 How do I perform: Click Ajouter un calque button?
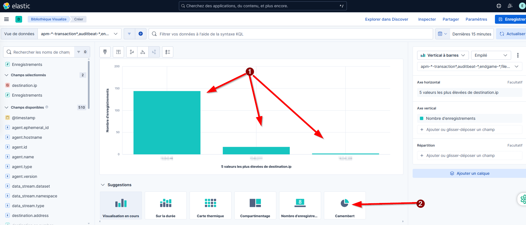tap(469, 173)
